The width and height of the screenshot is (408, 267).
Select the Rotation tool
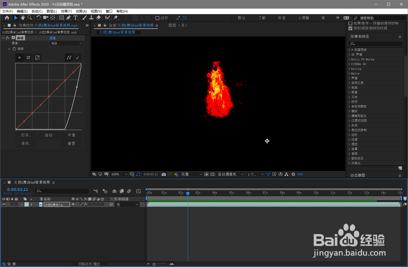tap(39, 18)
